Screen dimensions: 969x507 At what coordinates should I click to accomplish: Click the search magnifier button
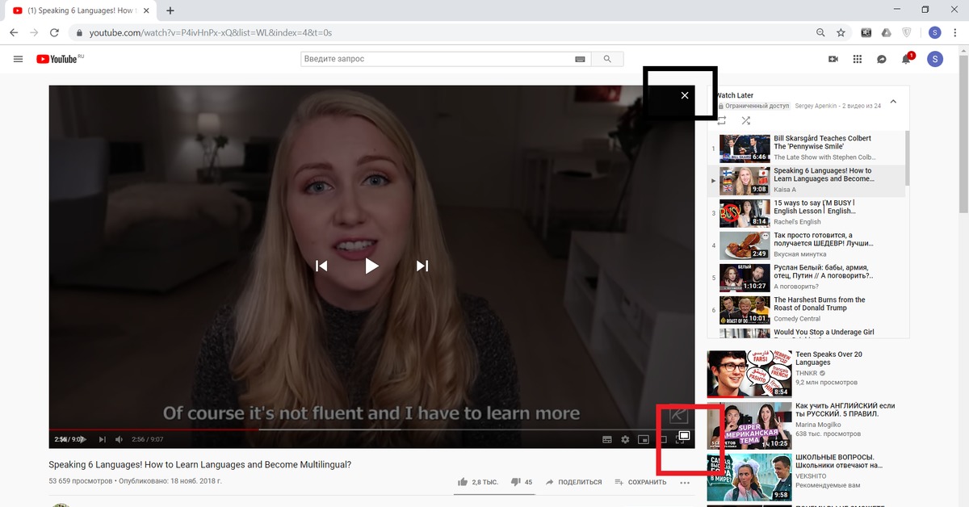pos(607,59)
